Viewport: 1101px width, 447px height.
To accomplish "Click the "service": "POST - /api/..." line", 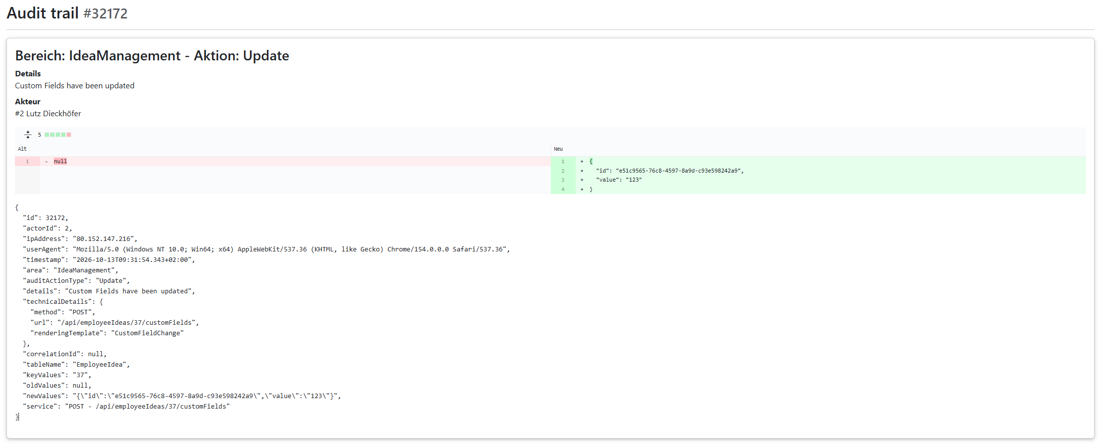I will click(x=126, y=407).
